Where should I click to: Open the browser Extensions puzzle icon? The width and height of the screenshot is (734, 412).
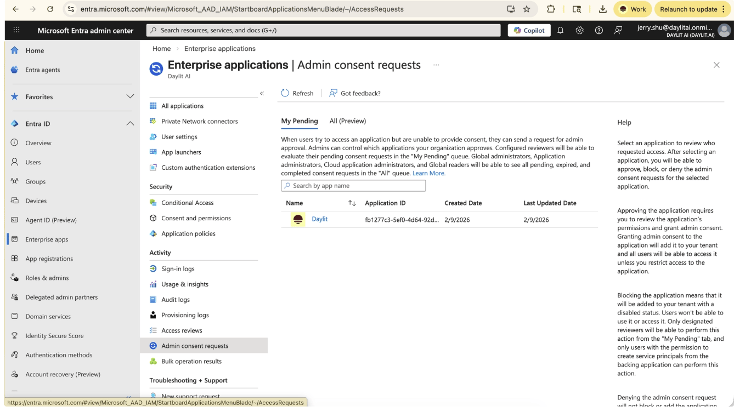pyautogui.click(x=551, y=9)
